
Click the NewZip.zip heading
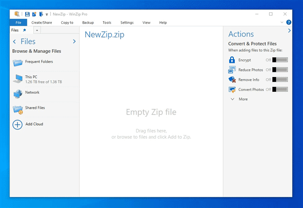click(x=105, y=35)
